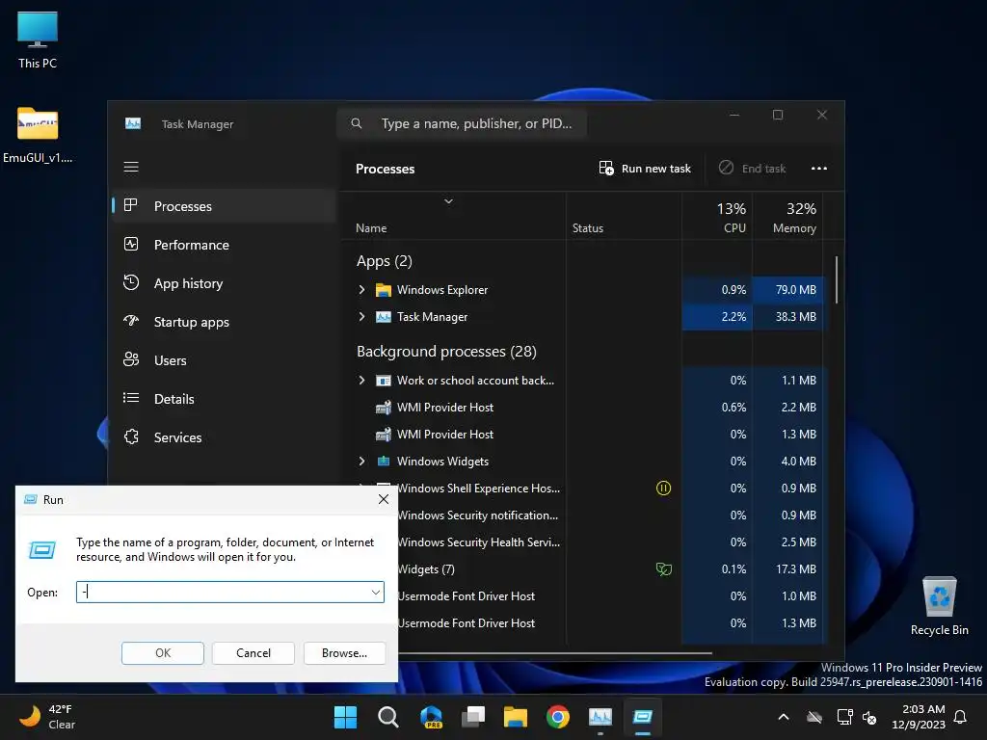Open the three-dot more options menu
The height and width of the screenshot is (740, 987).
(x=819, y=168)
